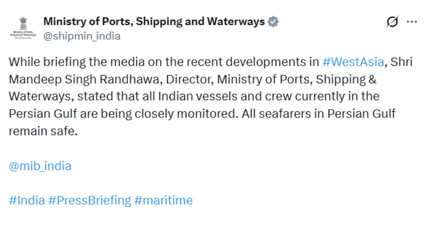Click the Ministry's emblem profile avatar

coord(23,29)
